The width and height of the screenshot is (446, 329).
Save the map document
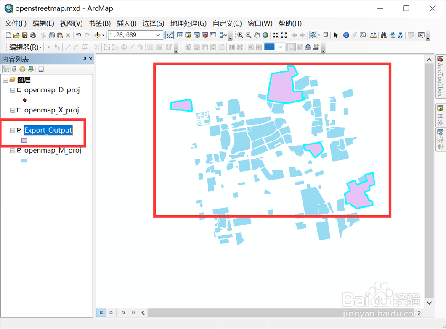25,35
